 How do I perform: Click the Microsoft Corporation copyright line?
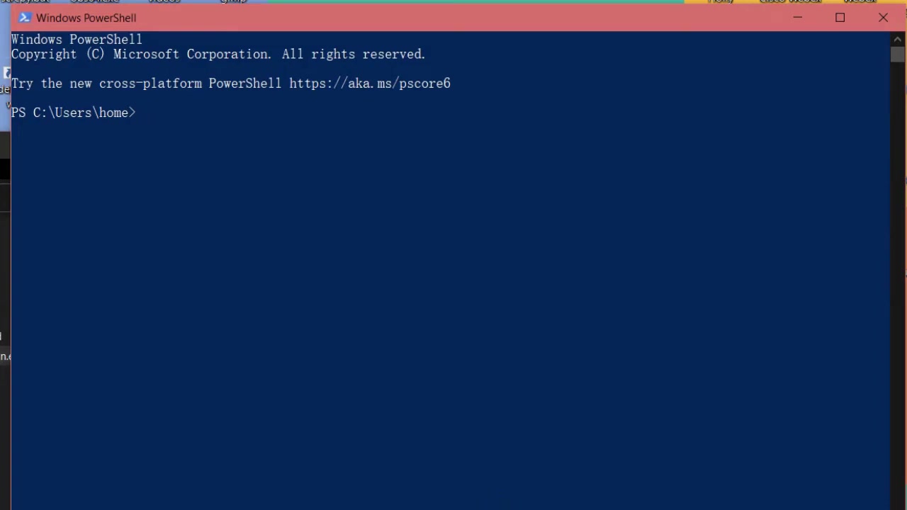(x=218, y=55)
